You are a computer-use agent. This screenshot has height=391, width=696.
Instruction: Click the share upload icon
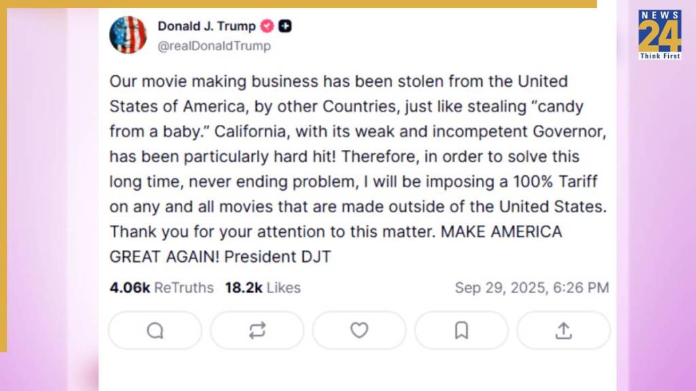(x=563, y=331)
